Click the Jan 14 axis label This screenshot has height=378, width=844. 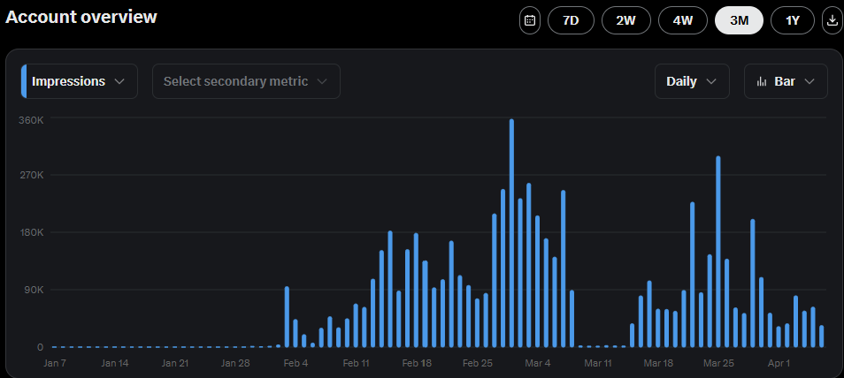(x=115, y=364)
